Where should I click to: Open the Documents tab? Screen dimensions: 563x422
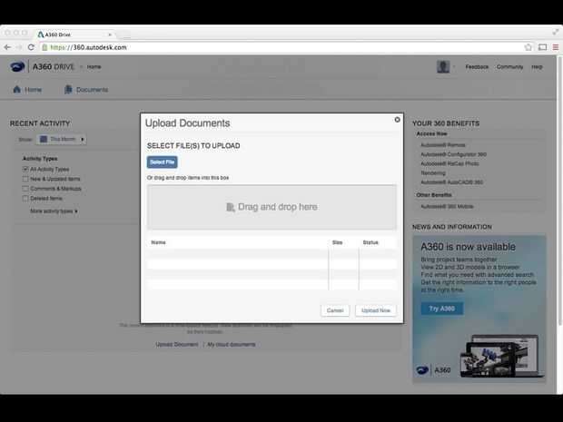86,90
